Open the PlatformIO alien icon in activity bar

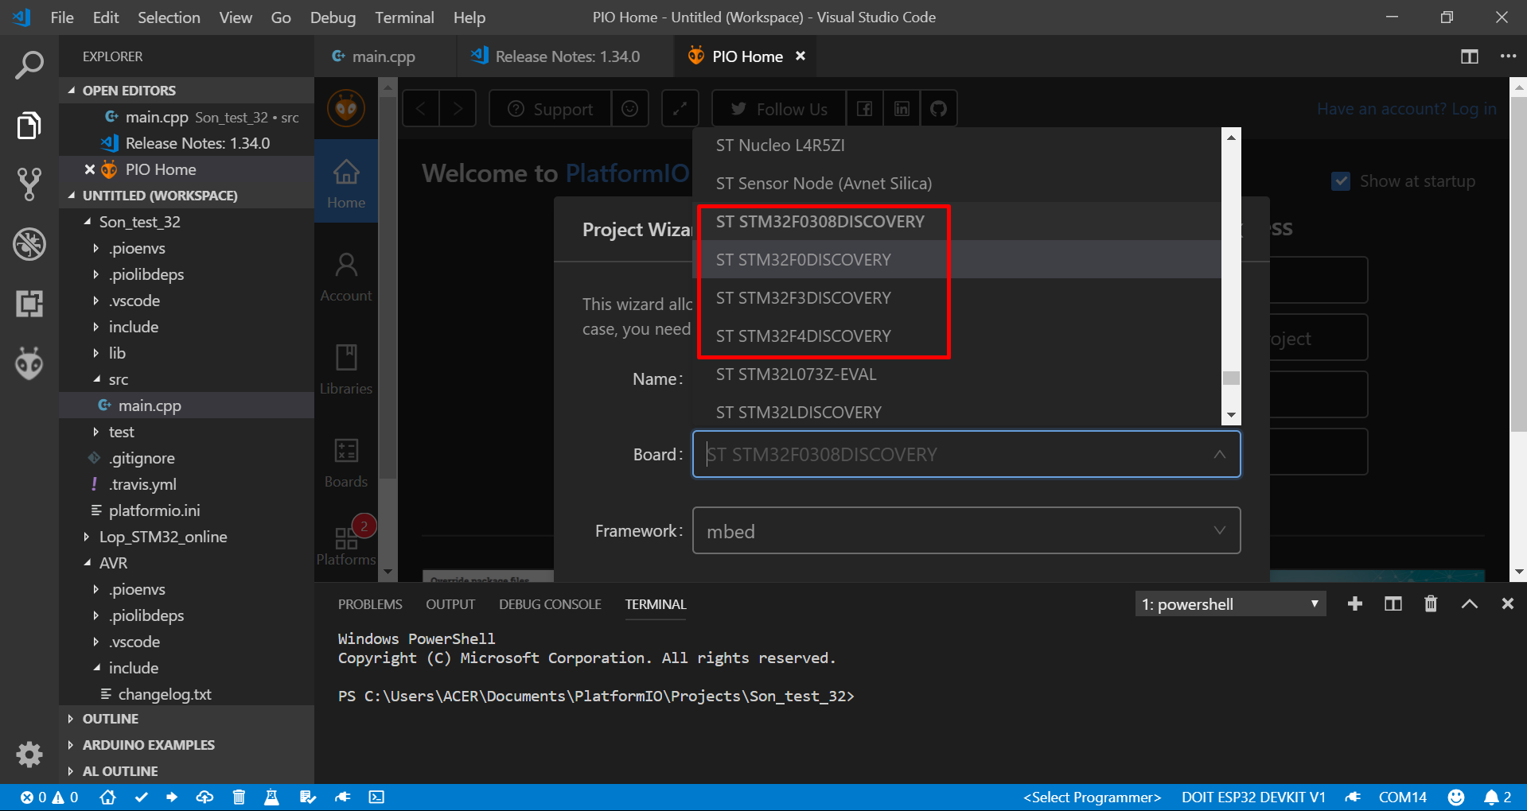pos(29,363)
